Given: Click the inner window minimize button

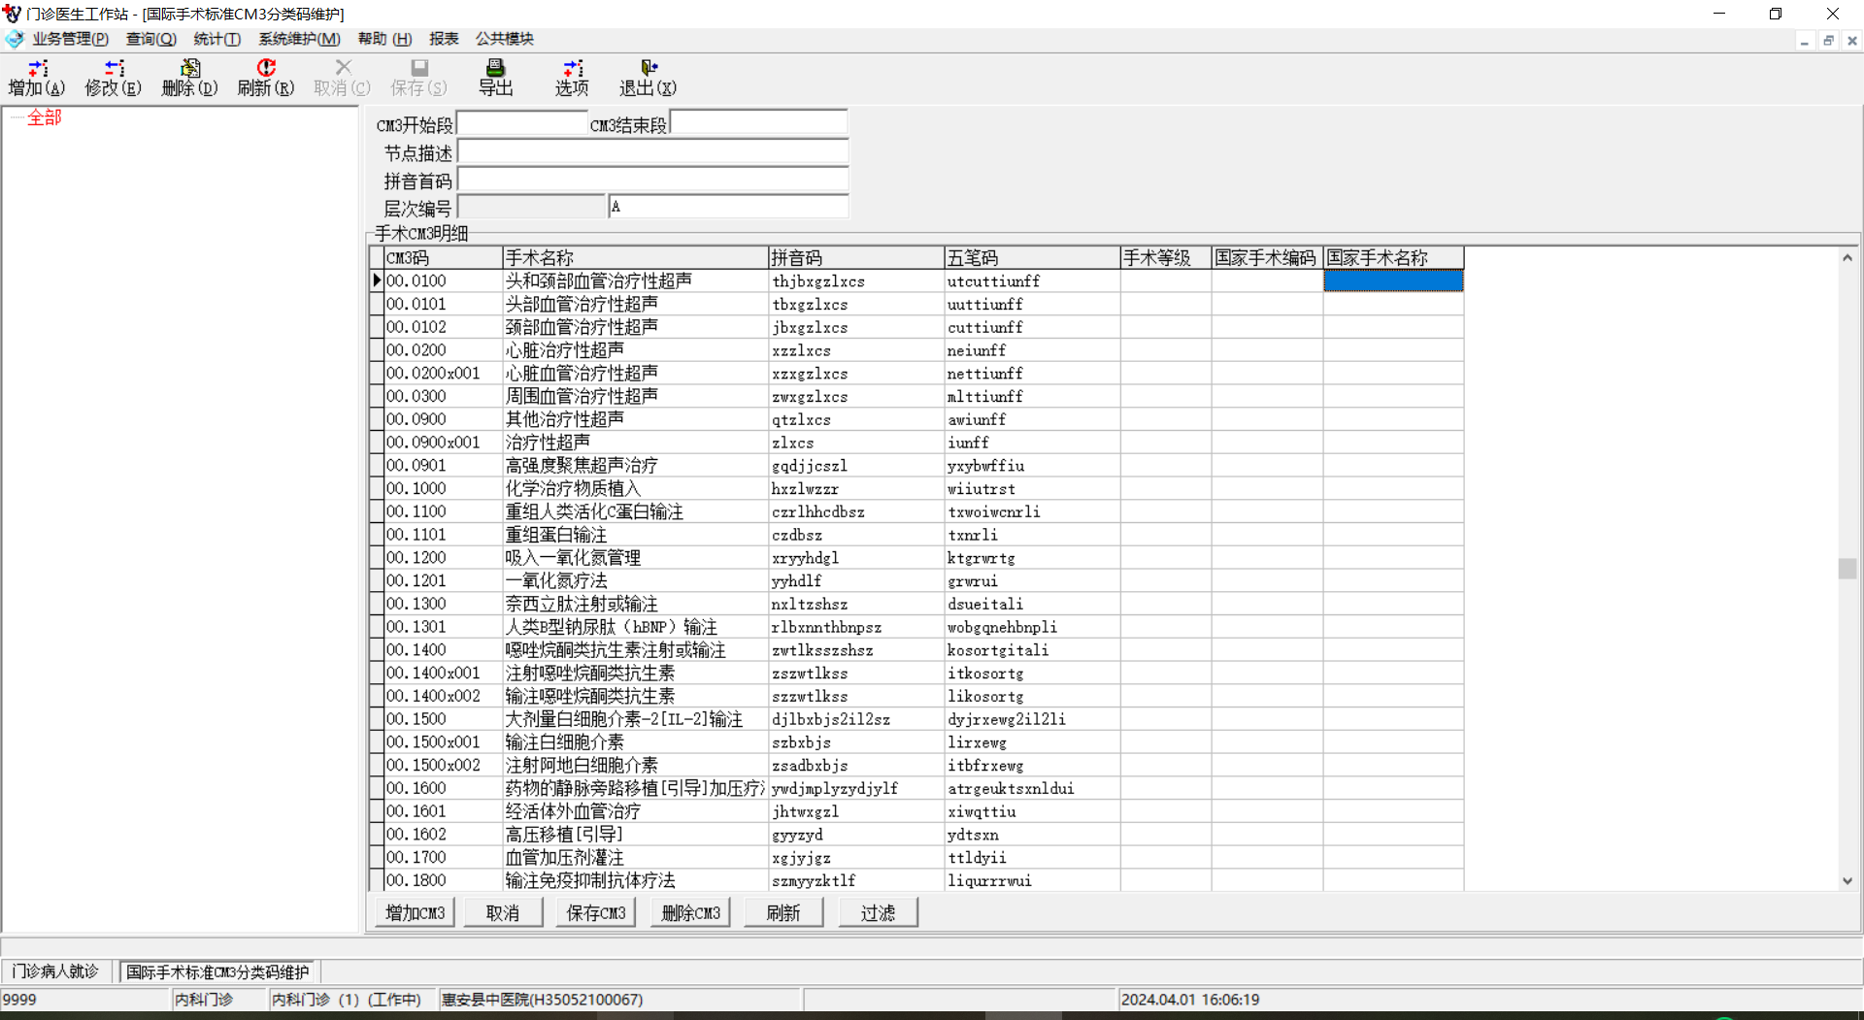Looking at the screenshot, I should [x=1805, y=41].
